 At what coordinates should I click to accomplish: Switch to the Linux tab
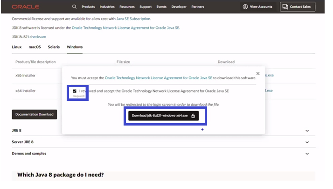[17, 47]
